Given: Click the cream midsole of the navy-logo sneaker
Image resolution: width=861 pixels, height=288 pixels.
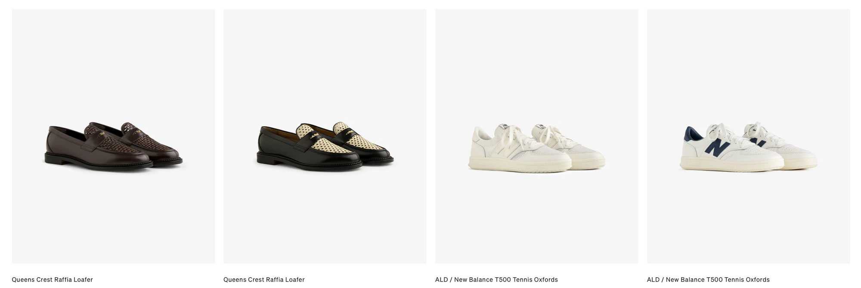Looking at the screenshot, I should click(x=732, y=164).
